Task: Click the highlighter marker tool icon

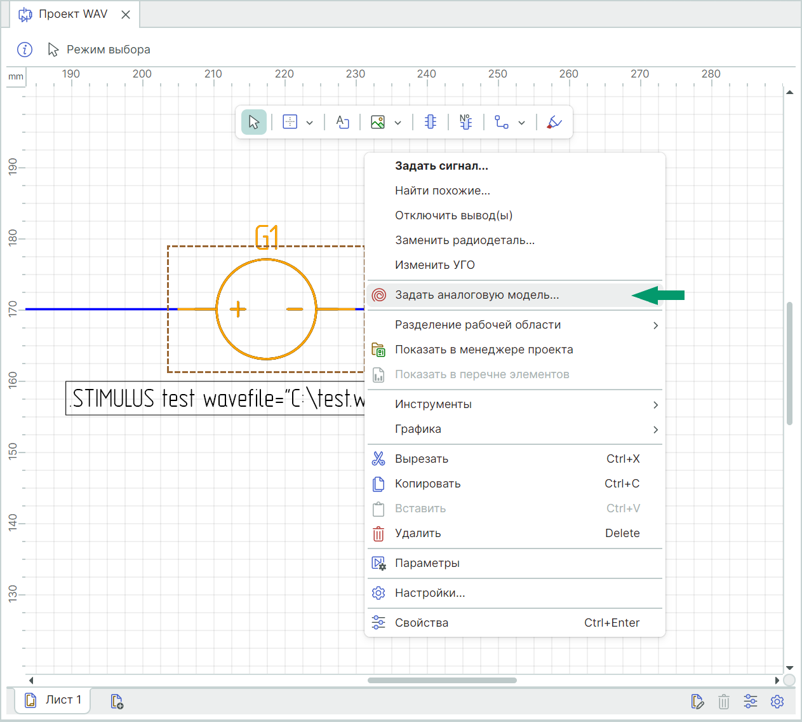Action: (x=554, y=122)
